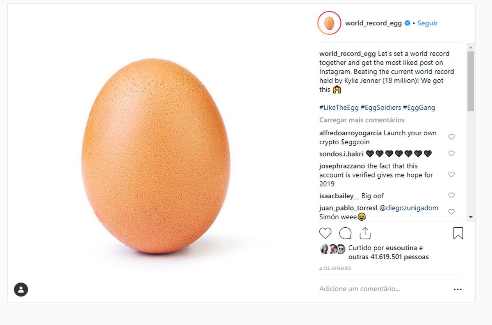Open the three-dot more options menu
Image resolution: width=492 pixels, height=325 pixels.
tap(458, 289)
